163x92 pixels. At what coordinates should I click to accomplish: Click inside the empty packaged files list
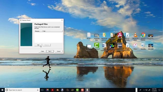pos(49,37)
